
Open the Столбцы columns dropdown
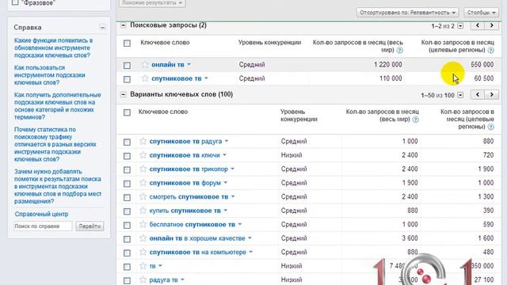click(481, 13)
